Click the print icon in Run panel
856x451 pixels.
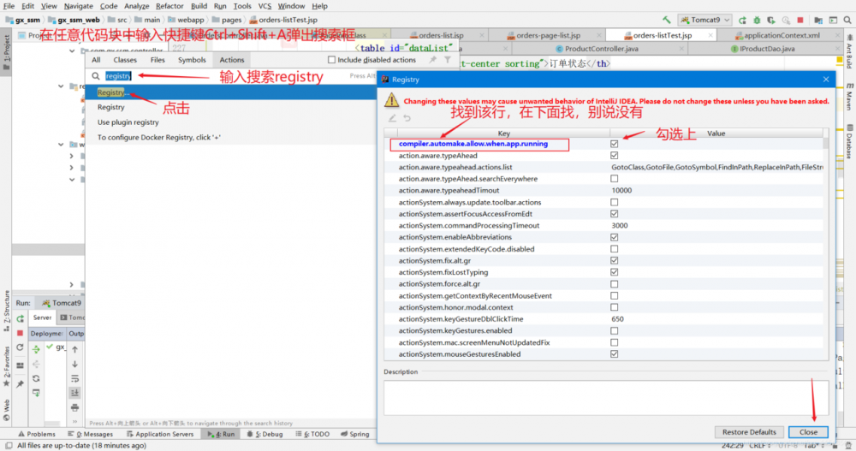pos(74,407)
